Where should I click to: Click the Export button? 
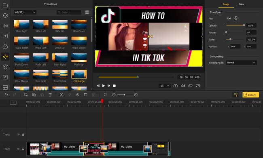click(250, 95)
